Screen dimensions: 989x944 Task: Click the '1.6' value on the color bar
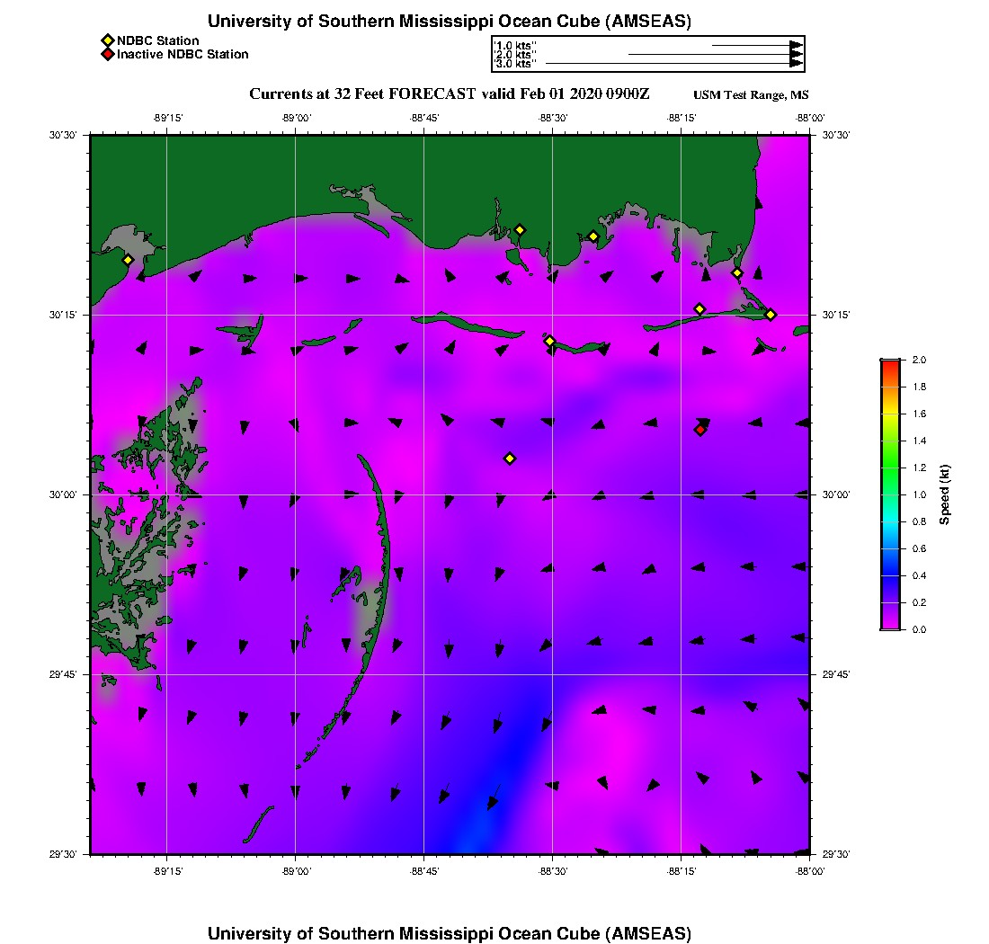919,414
